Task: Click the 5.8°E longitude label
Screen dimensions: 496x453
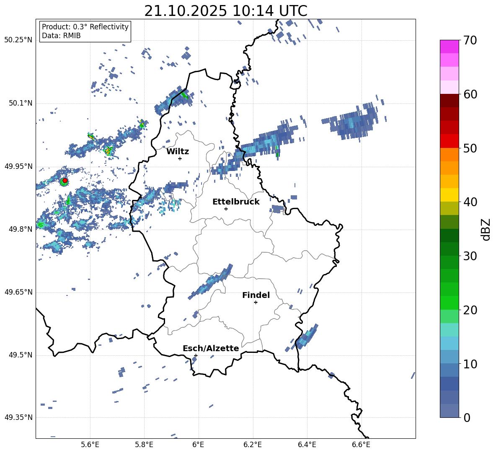Action: [144, 445]
